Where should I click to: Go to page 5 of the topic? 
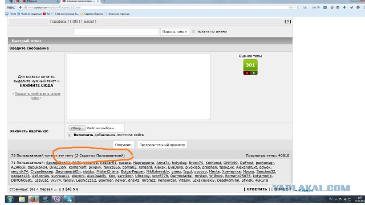click(74, 189)
